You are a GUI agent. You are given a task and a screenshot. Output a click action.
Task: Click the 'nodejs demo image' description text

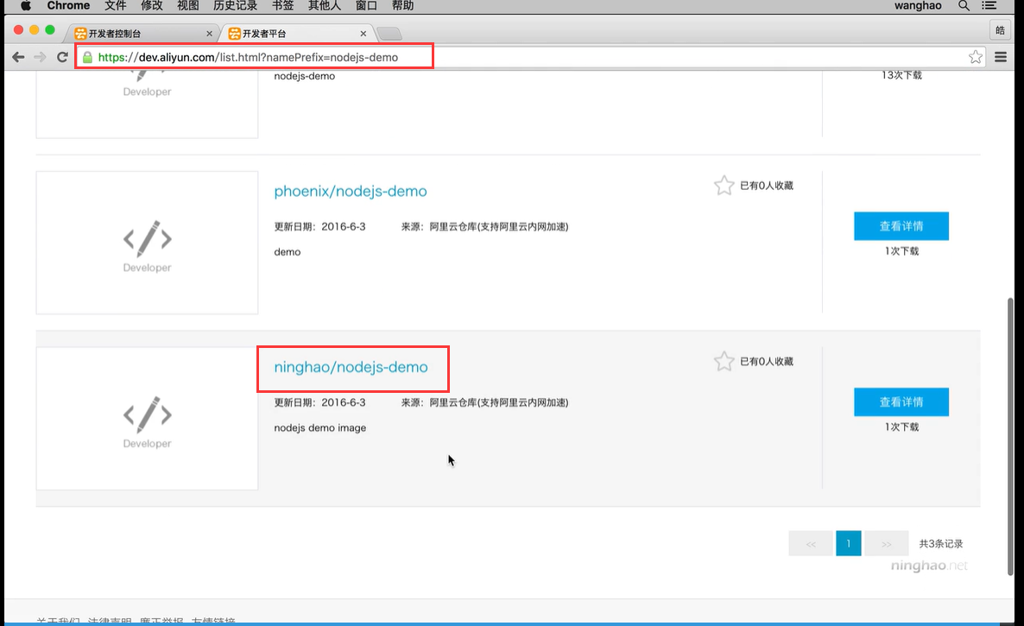point(320,428)
